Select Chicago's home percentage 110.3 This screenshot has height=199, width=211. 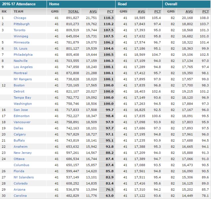[109, 18]
